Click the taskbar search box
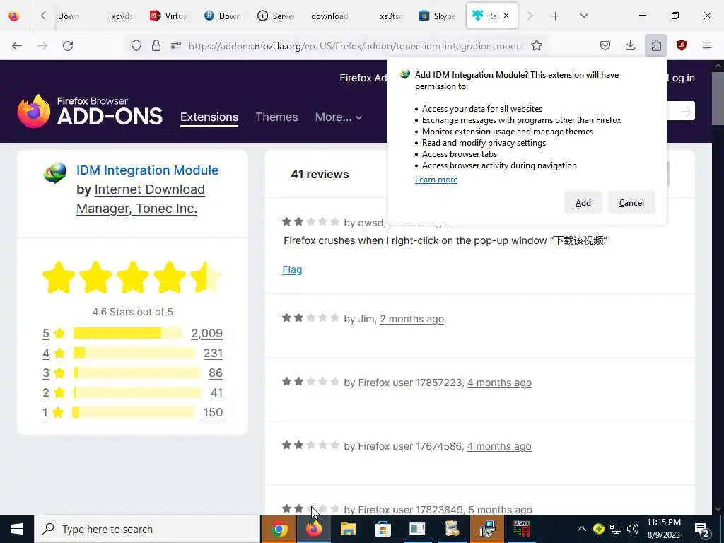724x543 pixels. point(147,529)
